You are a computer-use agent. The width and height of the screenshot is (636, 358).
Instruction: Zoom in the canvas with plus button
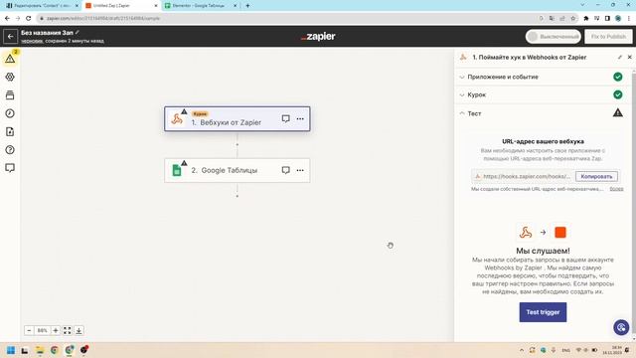(x=56, y=330)
